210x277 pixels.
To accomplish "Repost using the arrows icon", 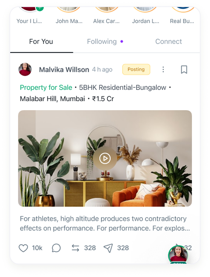I will [75, 248].
